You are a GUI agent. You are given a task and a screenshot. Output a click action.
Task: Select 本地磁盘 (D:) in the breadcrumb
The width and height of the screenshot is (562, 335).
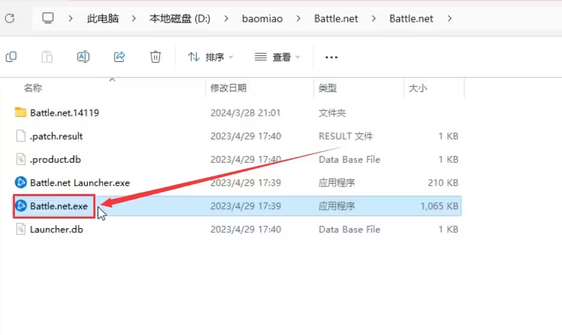click(180, 18)
